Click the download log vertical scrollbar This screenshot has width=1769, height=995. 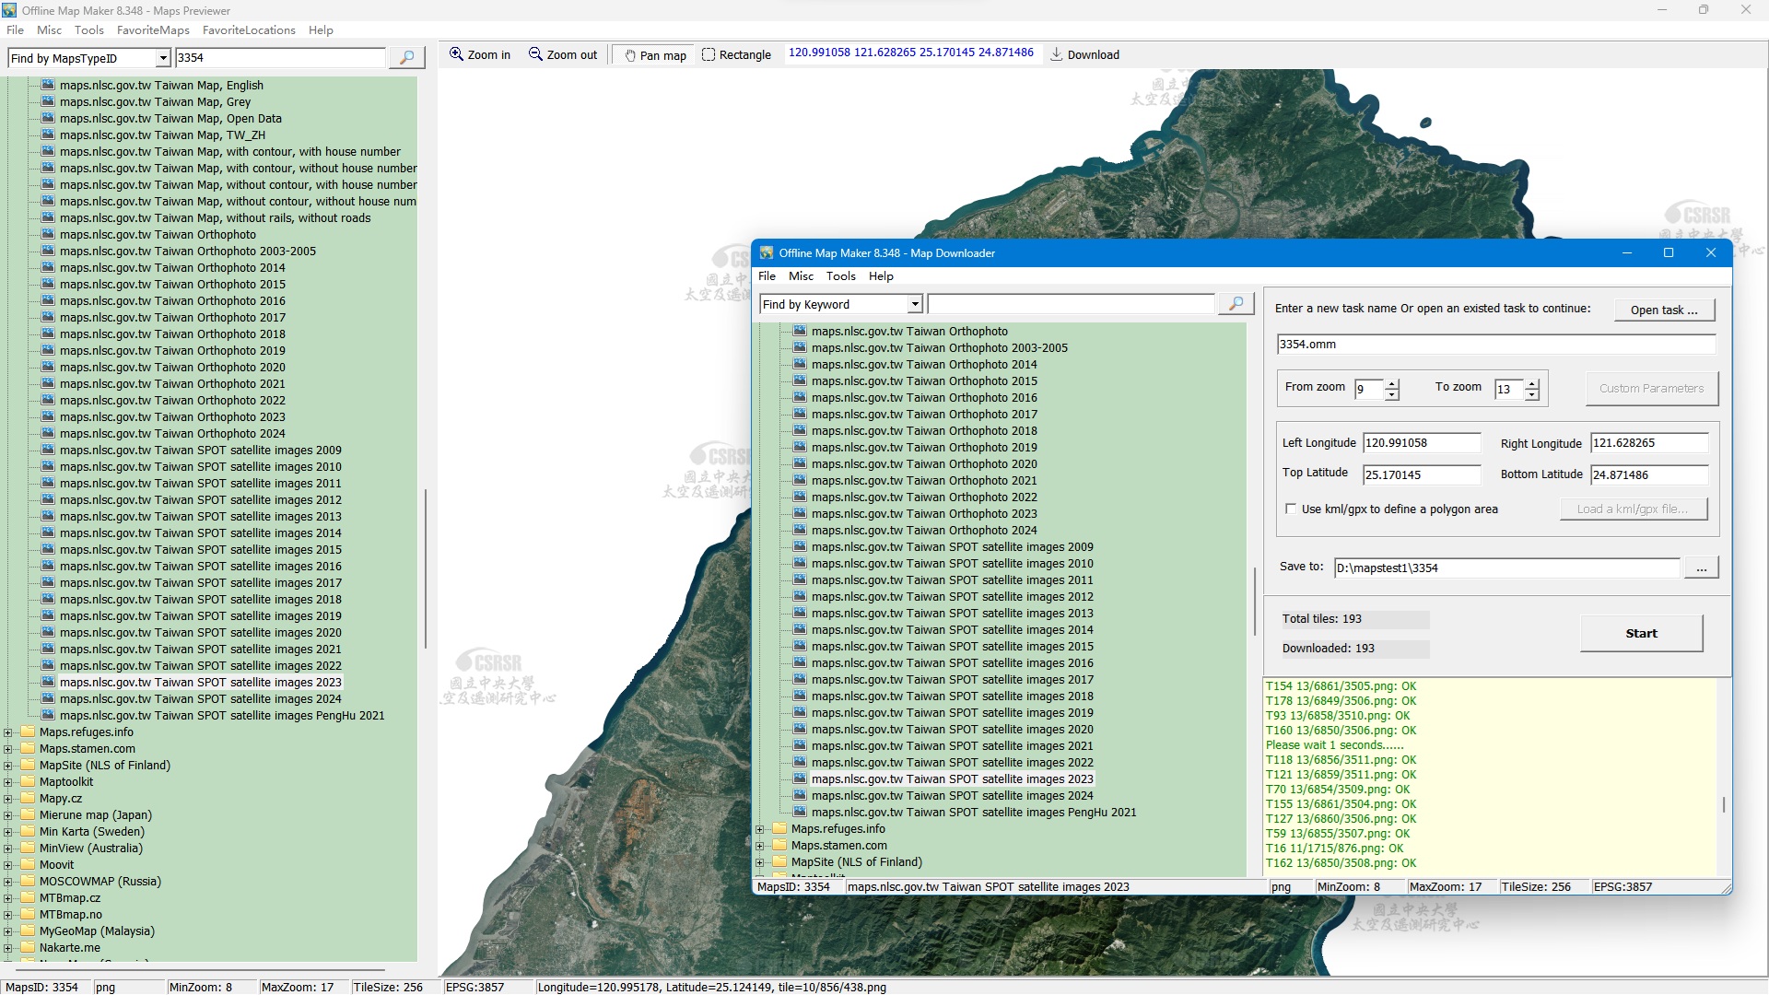(x=1724, y=803)
